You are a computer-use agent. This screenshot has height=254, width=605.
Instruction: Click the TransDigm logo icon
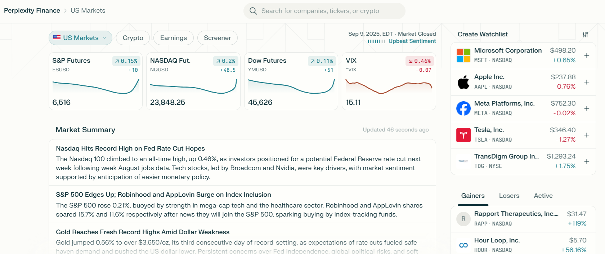[x=463, y=161]
